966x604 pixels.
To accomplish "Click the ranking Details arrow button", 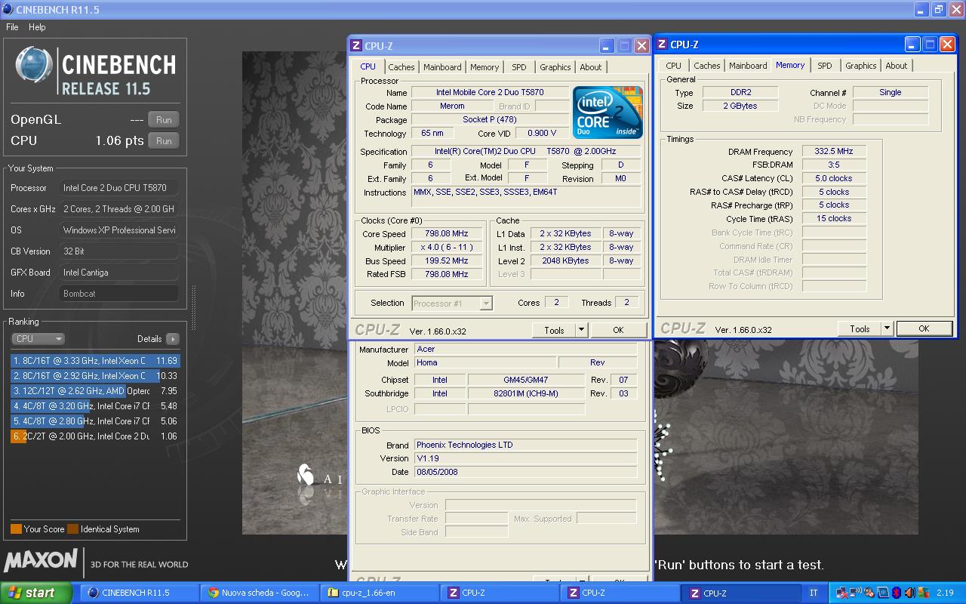I will pos(172,339).
